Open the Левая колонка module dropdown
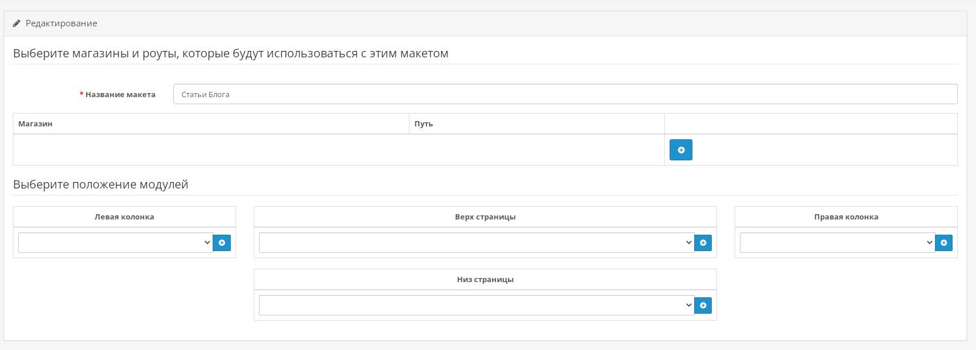 [x=115, y=242]
